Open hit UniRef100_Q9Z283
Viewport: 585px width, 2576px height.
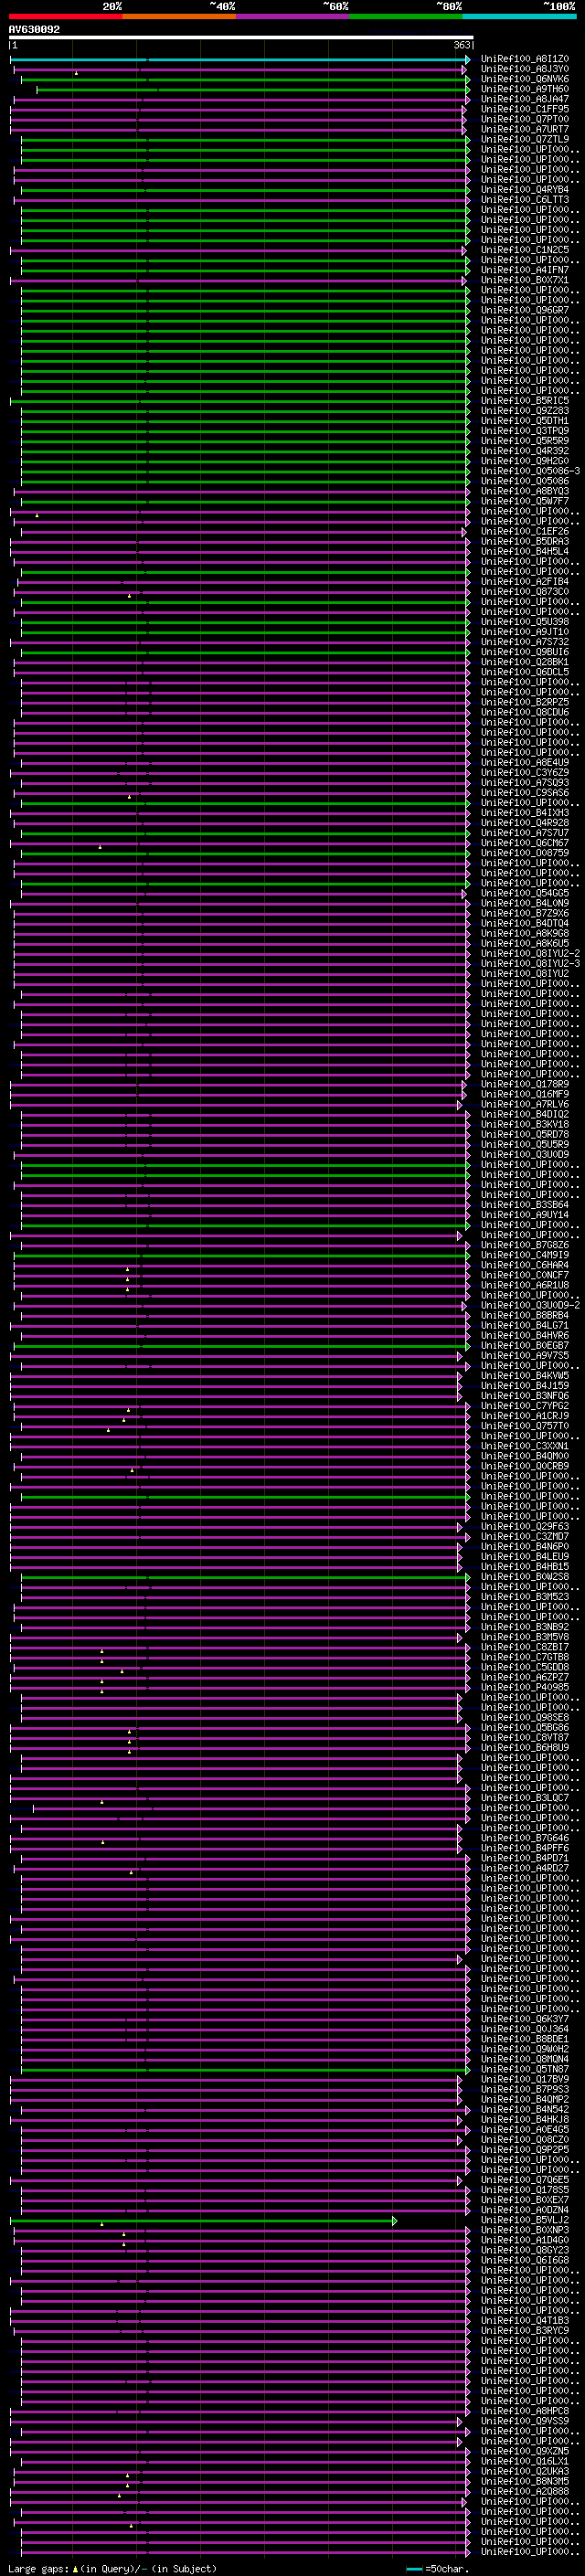coord(525,410)
